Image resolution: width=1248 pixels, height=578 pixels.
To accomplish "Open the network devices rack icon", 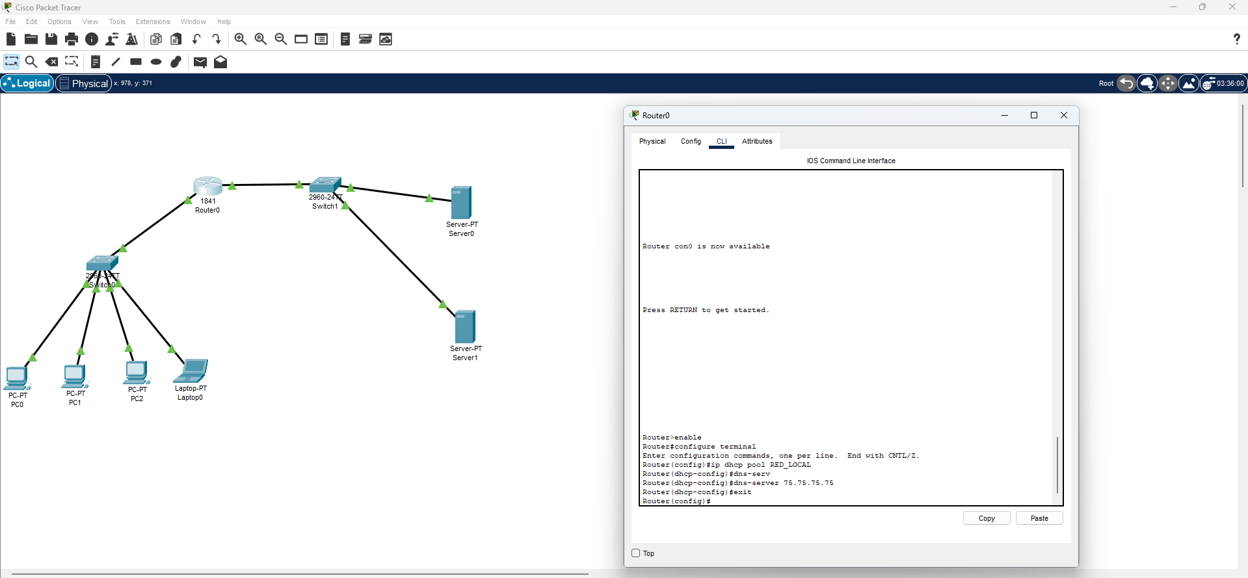I will click(x=365, y=39).
